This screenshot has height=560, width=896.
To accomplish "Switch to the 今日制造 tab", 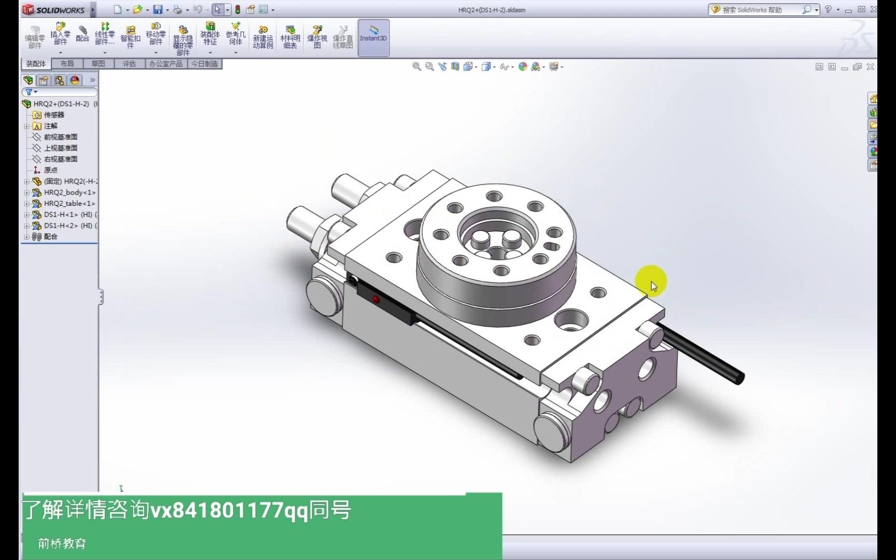I will [x=205, y=64].
